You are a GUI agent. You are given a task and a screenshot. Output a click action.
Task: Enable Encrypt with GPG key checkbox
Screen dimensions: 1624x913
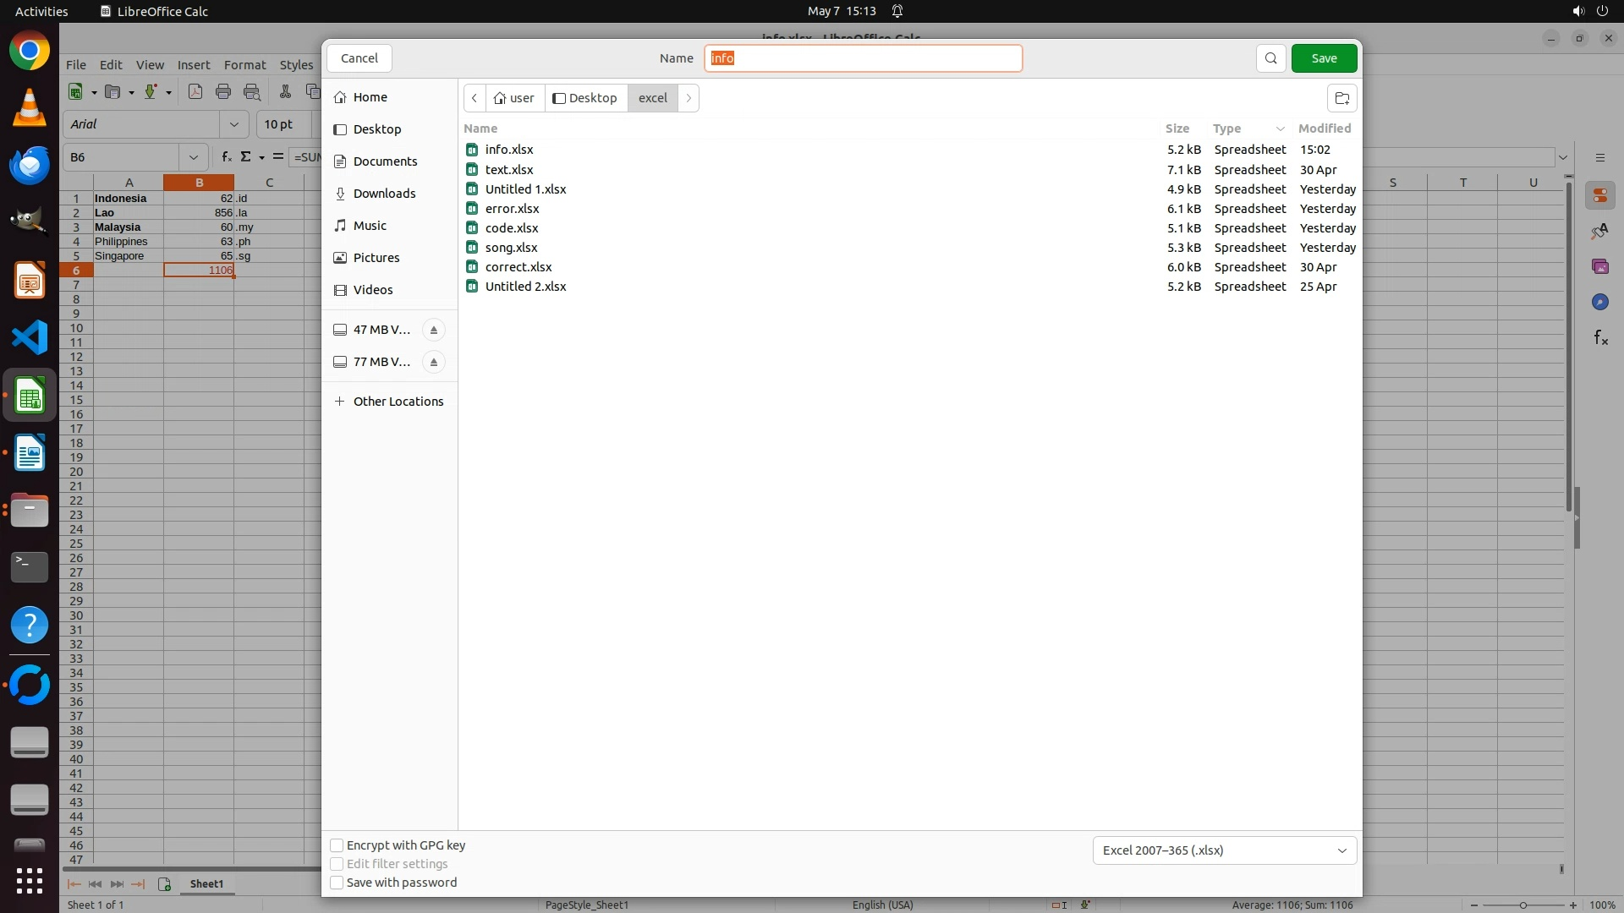[337, 845]
